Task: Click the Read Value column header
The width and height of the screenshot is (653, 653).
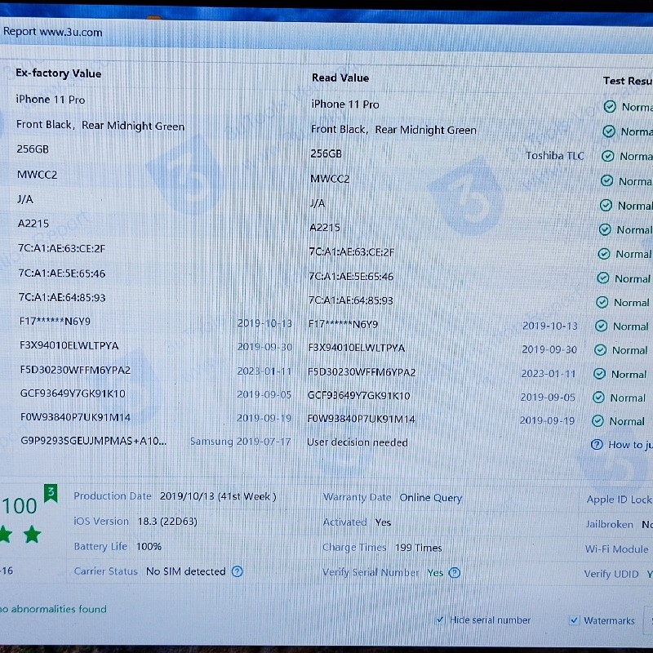Action: click(340, 78)
